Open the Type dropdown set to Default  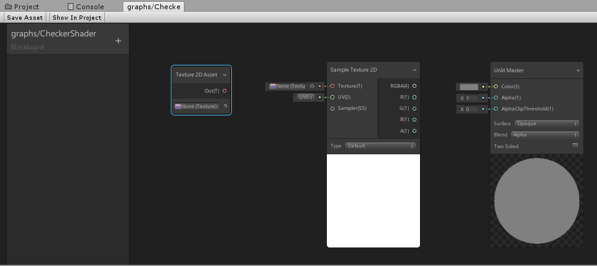coord(380,146)
